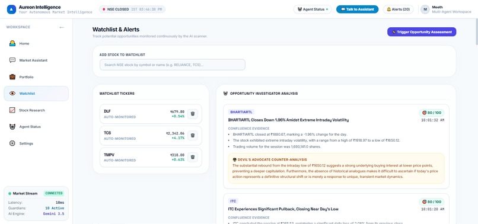Click ITC Experiences Significant Pullback headline
Viewport: 478px width, 224px height.
[283, 209]
